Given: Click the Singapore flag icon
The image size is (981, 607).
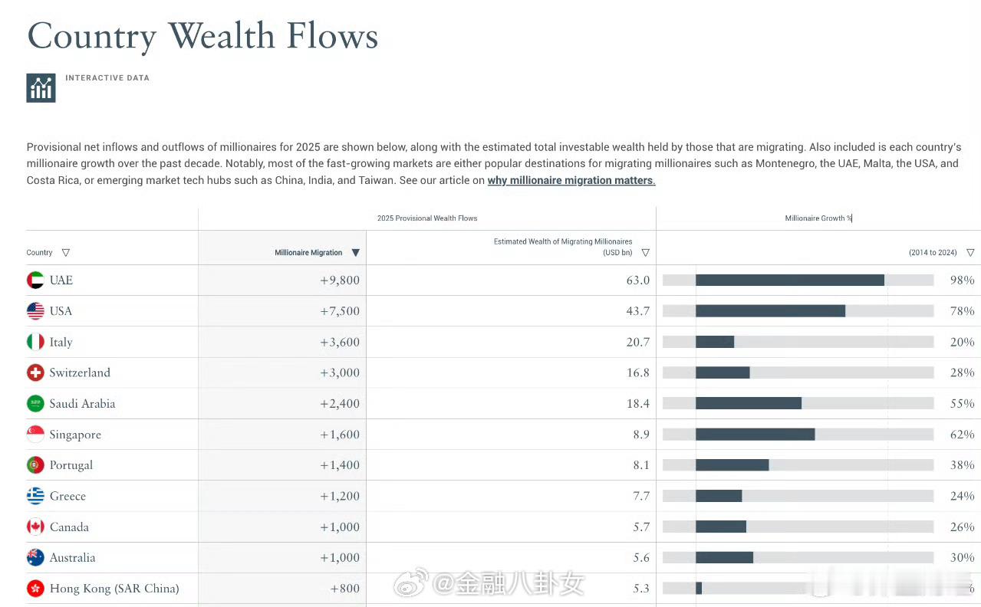Looking at the screenshot, I should pyautogui.click(x=35, y=435).
